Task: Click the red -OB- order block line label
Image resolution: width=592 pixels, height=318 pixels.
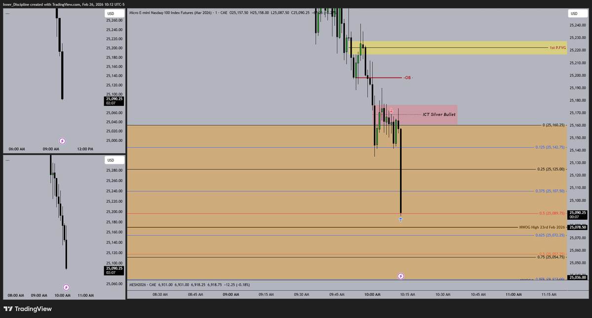Action: coord(407,77)
